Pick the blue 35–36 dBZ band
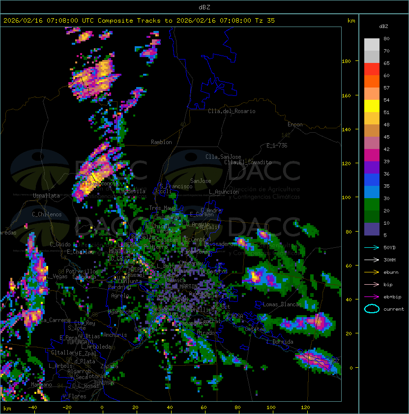The width and height of the screenshot is (409, 414). pos(372,180)
